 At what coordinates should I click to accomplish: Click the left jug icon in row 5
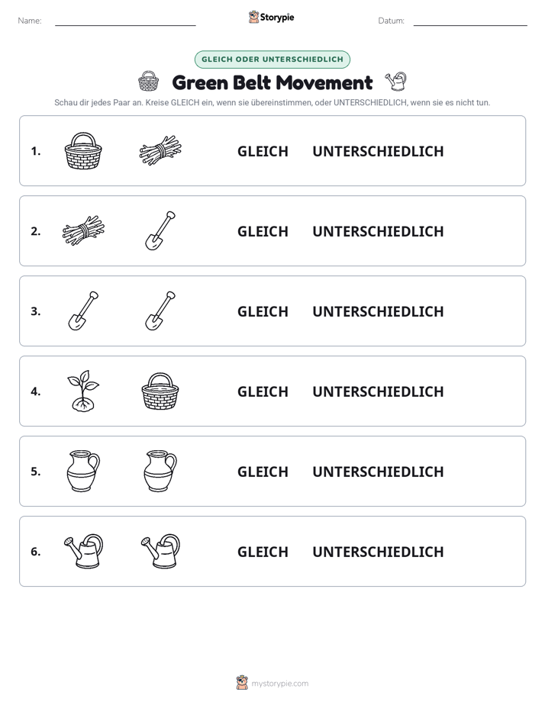click(x=83, y=471)
